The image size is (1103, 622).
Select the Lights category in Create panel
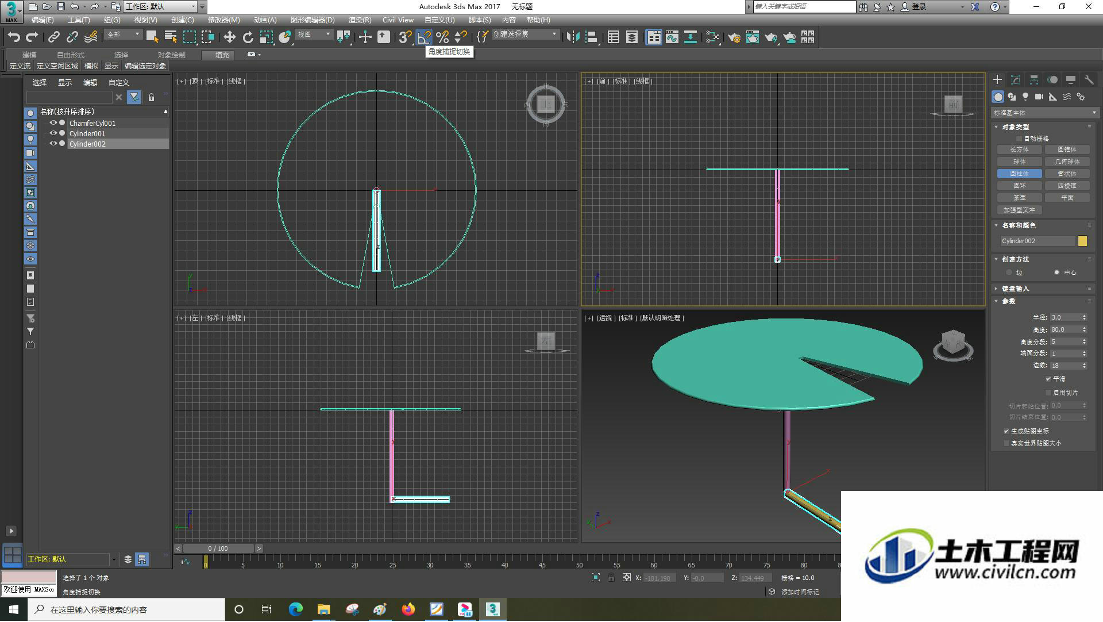[x=1025, y=97]
